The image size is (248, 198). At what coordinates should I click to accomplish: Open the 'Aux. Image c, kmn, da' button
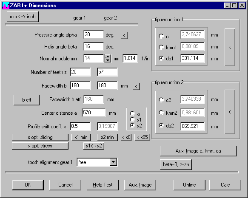click(x=198, y=151)
